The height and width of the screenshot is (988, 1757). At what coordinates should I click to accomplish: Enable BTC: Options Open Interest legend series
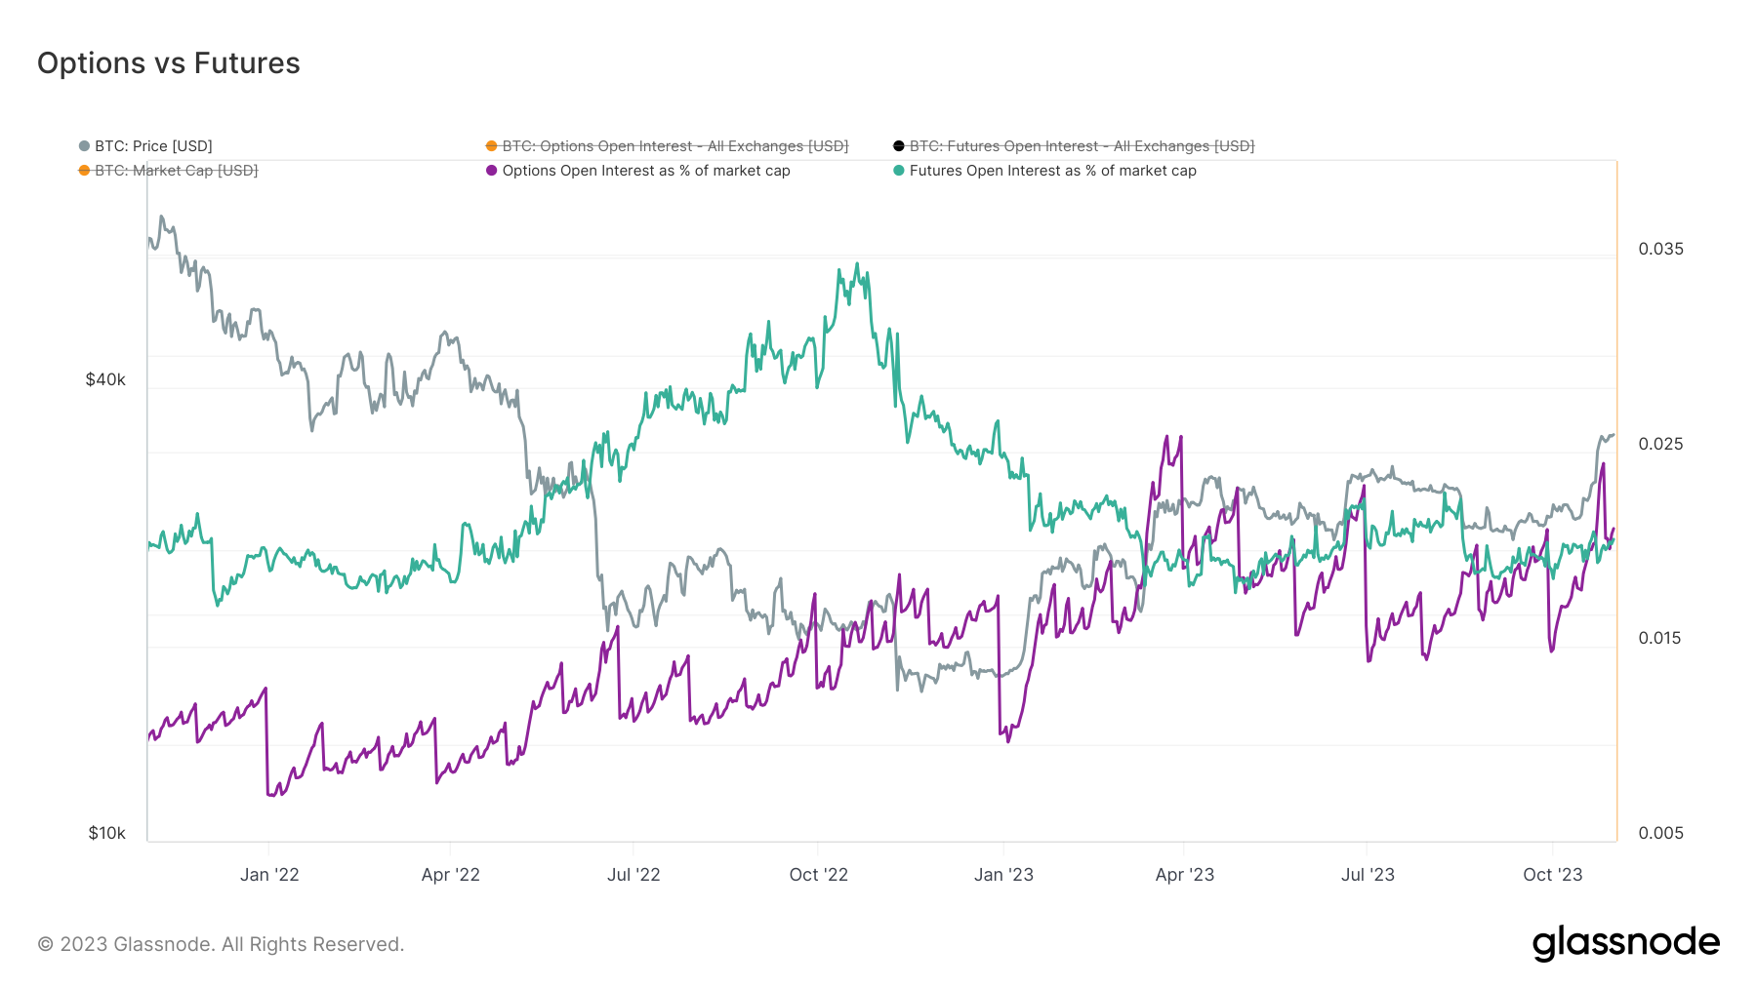pyautogui.click(x=674, y=146)
